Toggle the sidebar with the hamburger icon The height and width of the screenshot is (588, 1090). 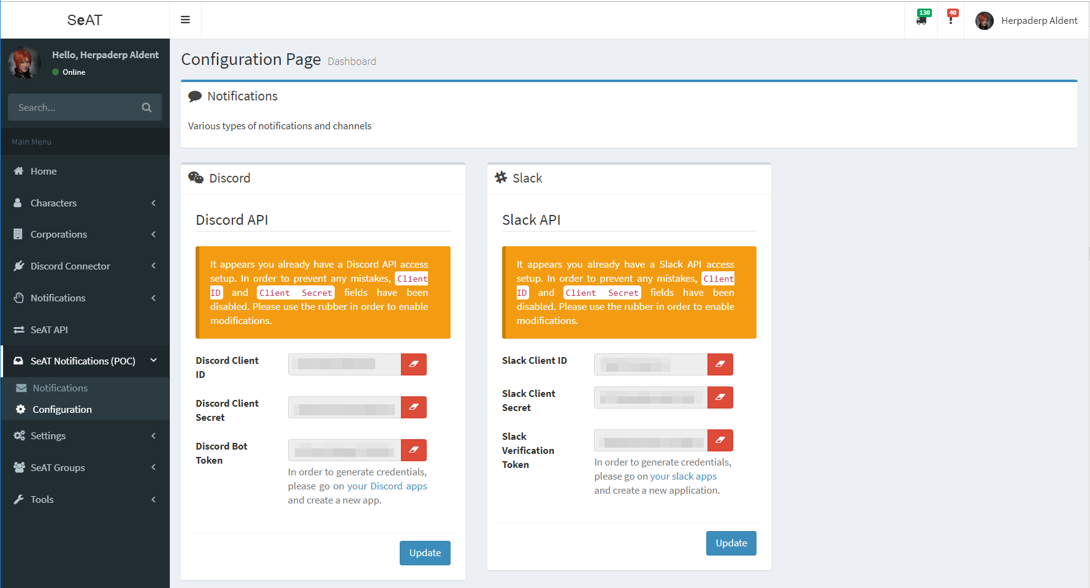click(x=185, y=20)
